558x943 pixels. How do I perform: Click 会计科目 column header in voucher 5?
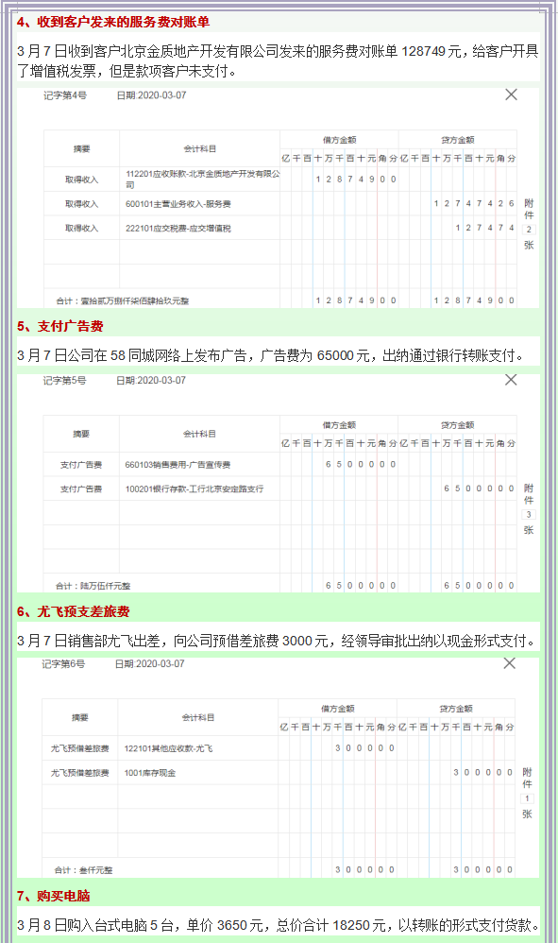(199, 434)
